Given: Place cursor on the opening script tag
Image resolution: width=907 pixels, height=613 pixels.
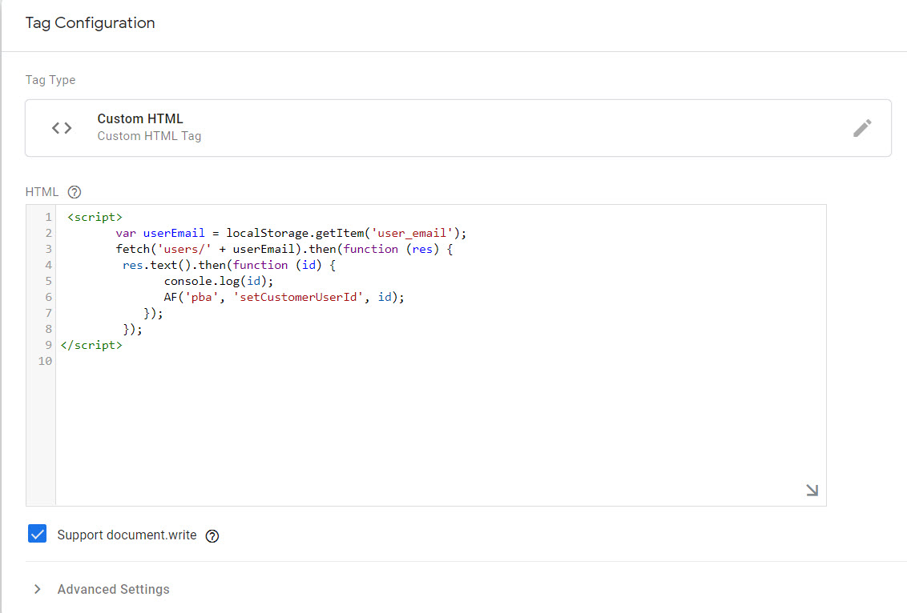Looking at the screenshot, I should point(95,217).
